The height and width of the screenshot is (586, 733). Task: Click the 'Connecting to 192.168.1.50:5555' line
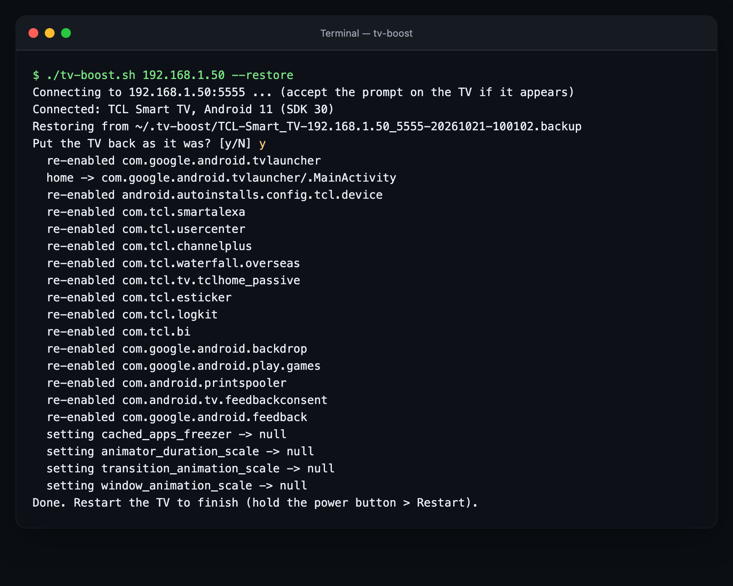[303, 92]
